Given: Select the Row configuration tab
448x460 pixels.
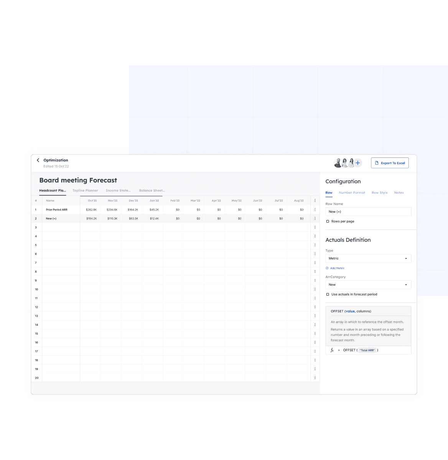Looking at the screenshot, I should tap(329, 192).
